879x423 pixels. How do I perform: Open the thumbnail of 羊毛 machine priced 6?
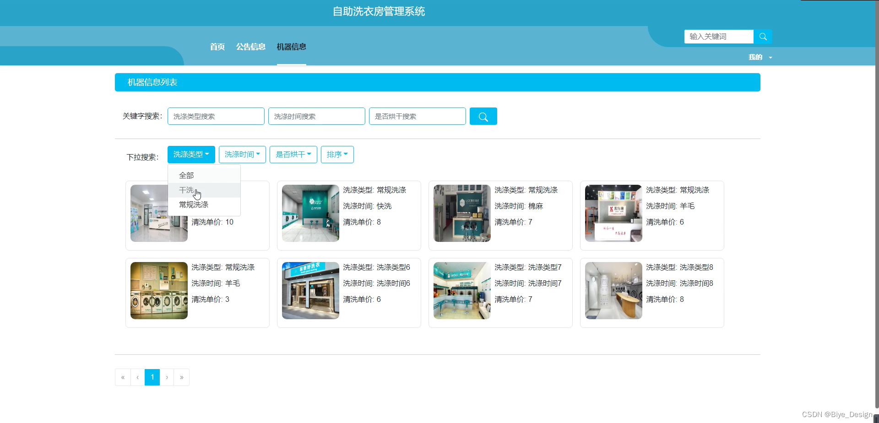point(613,213)
